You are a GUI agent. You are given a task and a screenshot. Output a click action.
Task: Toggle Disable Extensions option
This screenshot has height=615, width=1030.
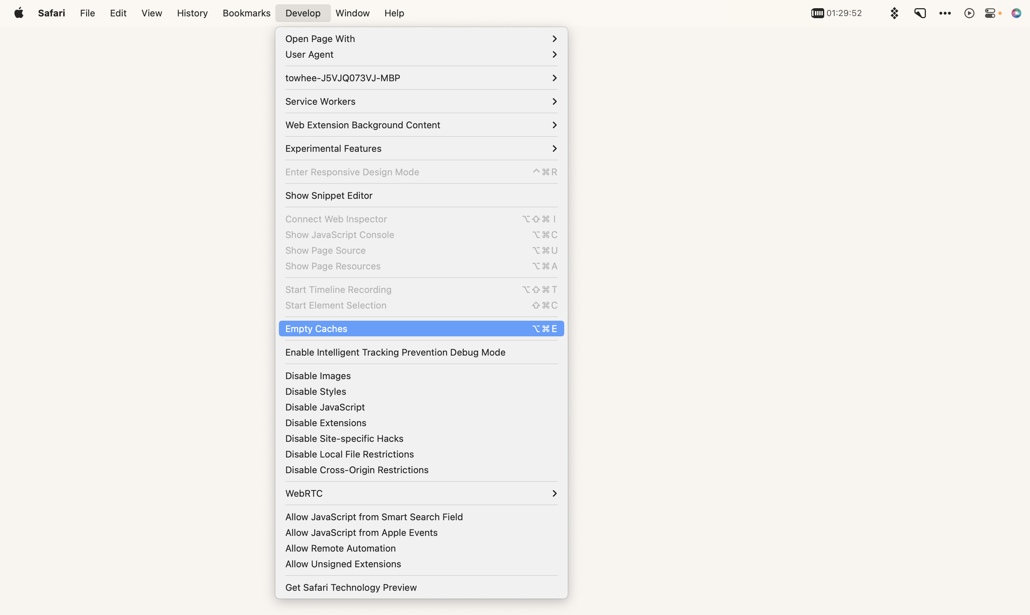[325, 423]
